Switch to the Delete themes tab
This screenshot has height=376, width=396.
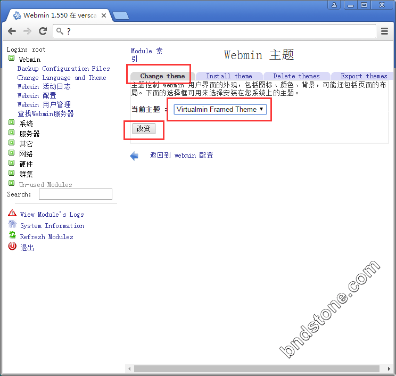tap(296, 76)
